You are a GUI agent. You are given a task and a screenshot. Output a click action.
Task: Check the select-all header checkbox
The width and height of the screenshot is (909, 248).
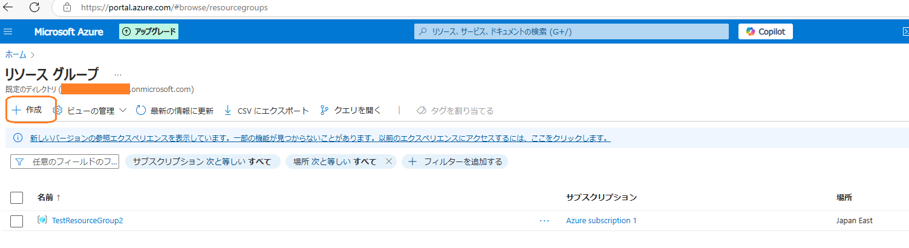(x=17, y=198)
